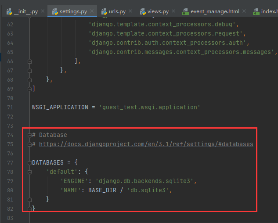Click the DATABASES variable name
The width and height of the screenshot is (278, 223).
48,162
